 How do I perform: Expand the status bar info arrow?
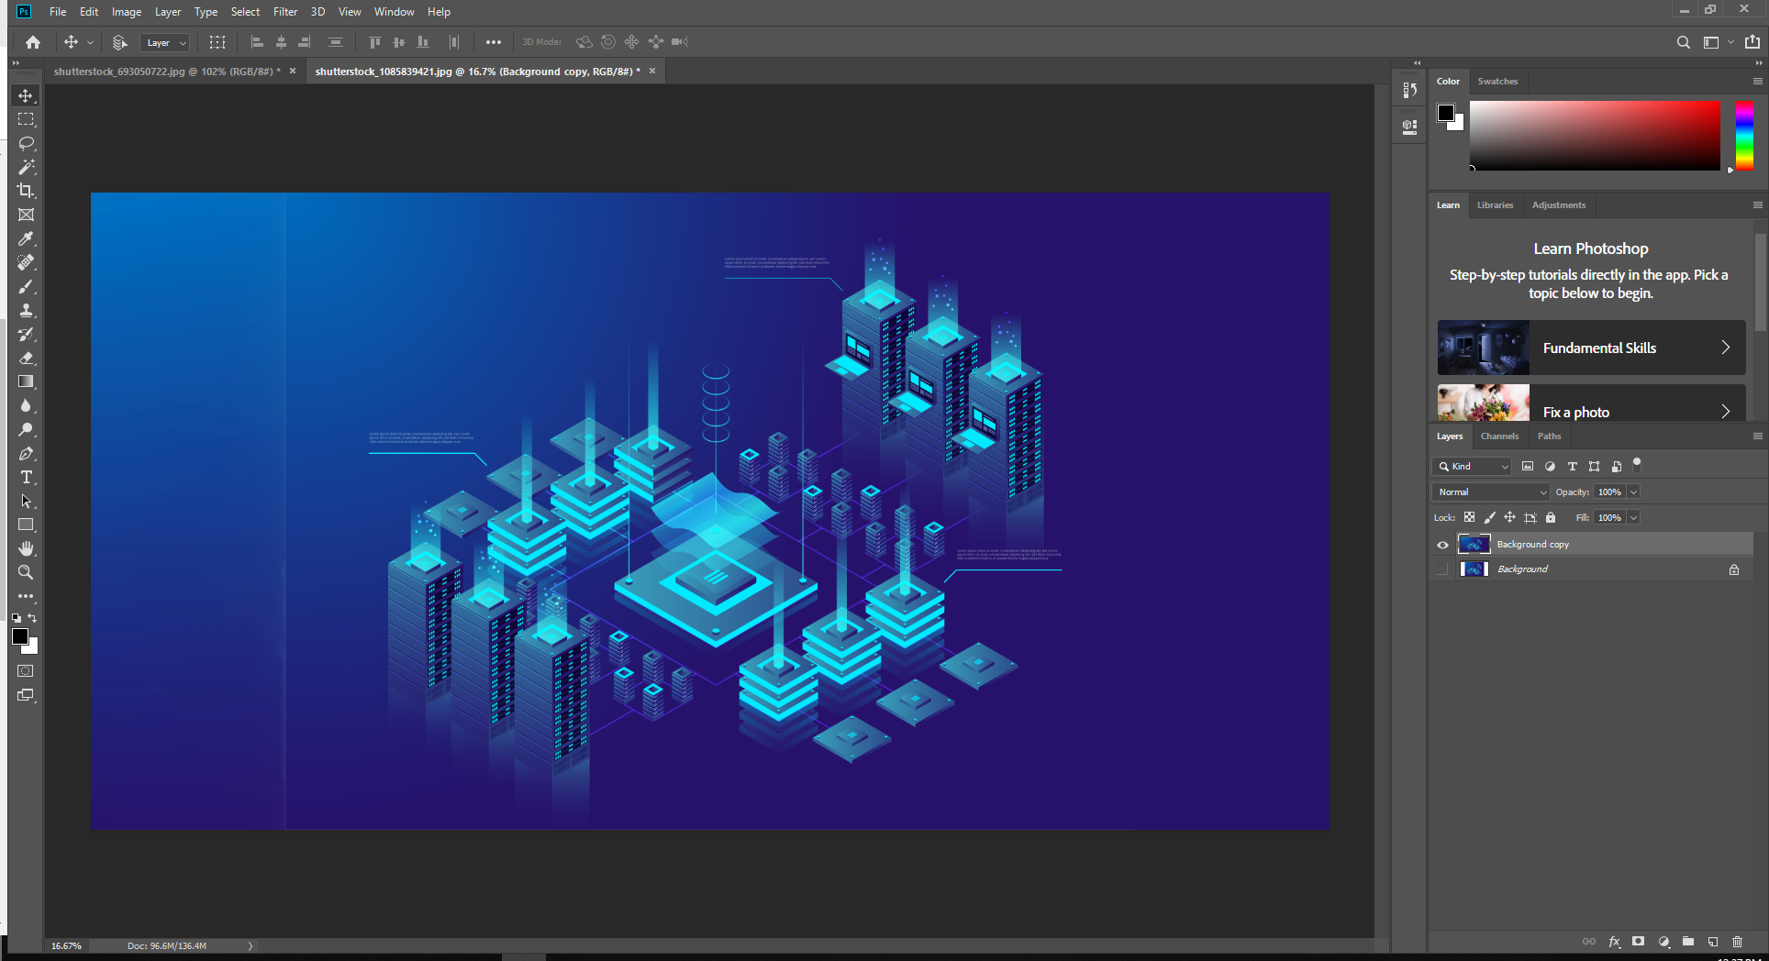(250, 945)
